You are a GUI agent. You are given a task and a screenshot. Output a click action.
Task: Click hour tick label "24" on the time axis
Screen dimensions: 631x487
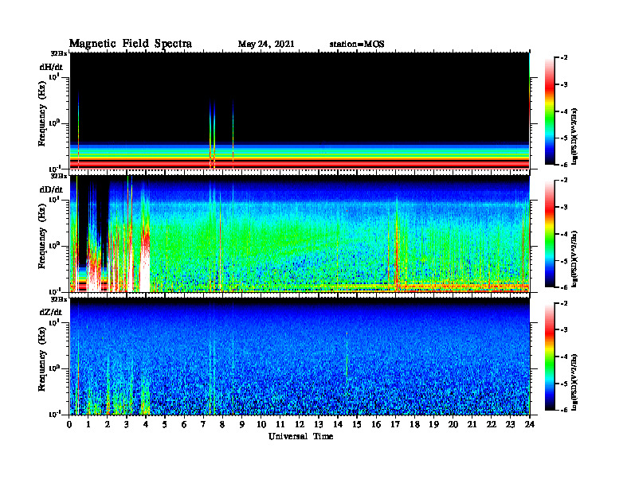(530, 424)
